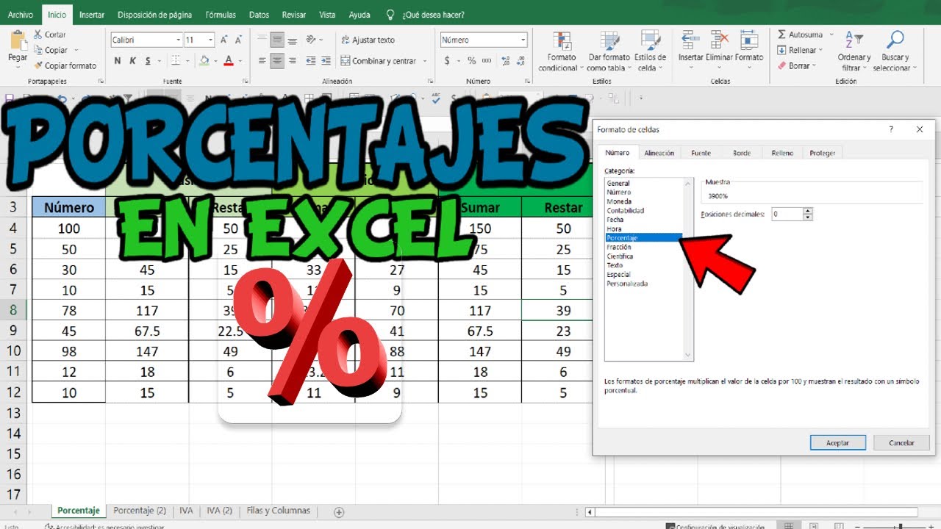Click Cancelar in Formato de celdas

click(901, 442)
